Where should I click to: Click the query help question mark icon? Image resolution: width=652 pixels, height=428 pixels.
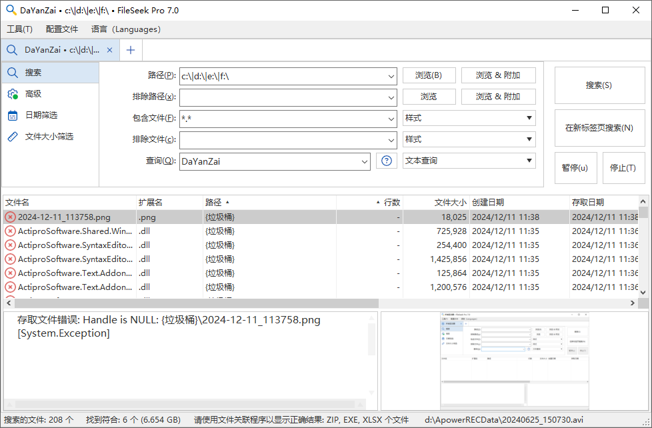386,161
